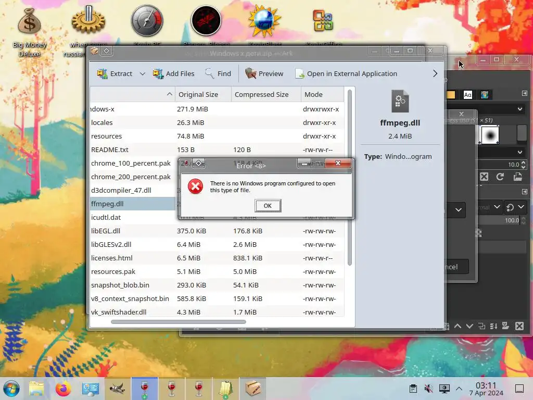Expand the Ark toolbar overflow chevron

pos(435,73)
